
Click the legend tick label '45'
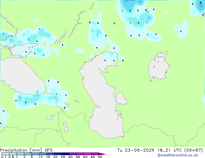[92, 157]
